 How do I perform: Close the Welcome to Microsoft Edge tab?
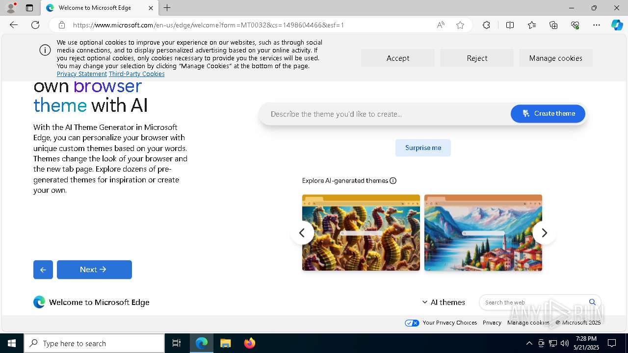point(151,8)
